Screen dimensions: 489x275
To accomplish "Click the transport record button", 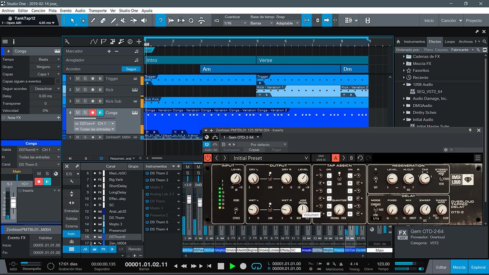I will [x=243, y=266].
